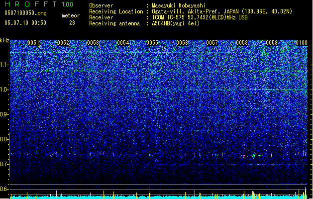Click the kHz axis unit label

pos(4,40)
